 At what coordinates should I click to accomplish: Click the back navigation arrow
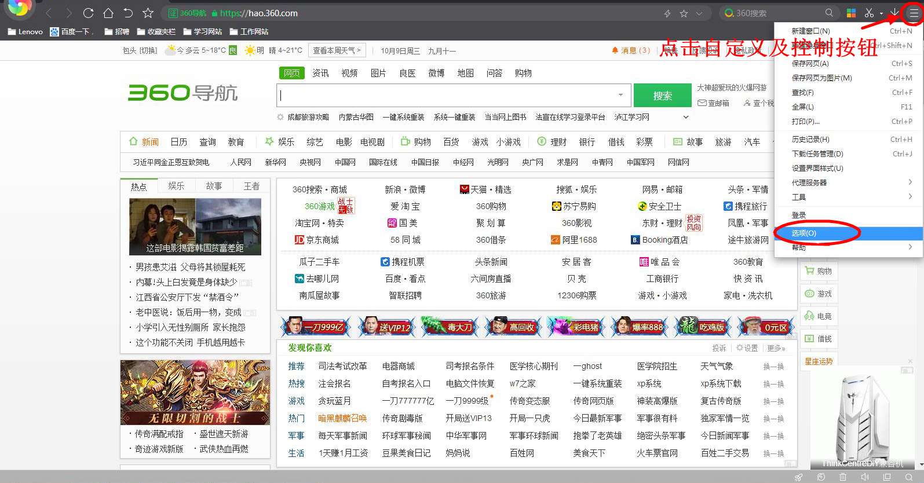(x=49, y=13)
